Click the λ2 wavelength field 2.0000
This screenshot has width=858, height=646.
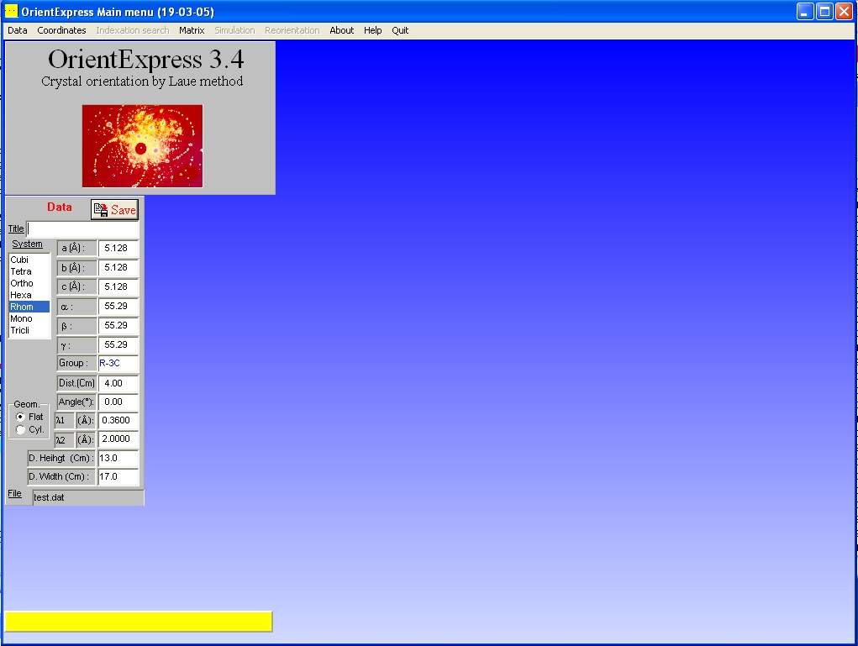(x=118, y=439)
